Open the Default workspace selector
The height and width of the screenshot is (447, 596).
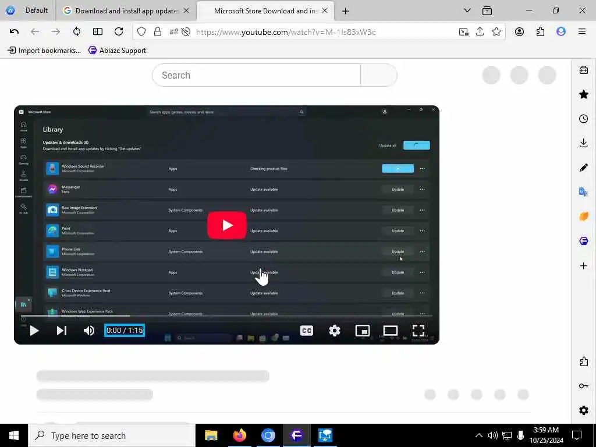27,10
